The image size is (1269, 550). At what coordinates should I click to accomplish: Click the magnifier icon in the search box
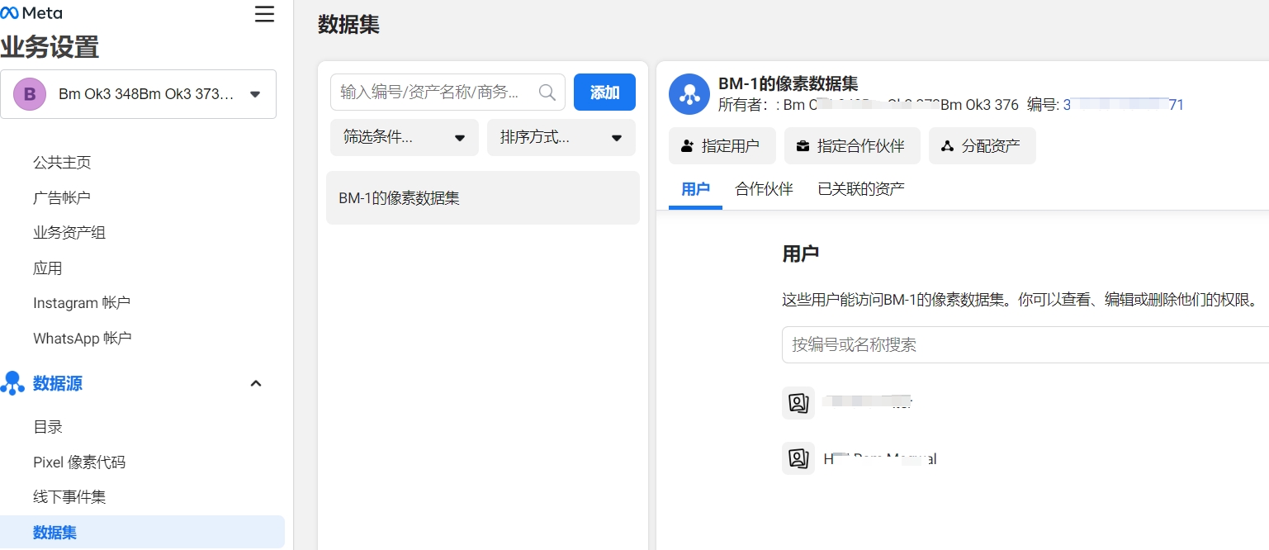click(x=547, y=92)
